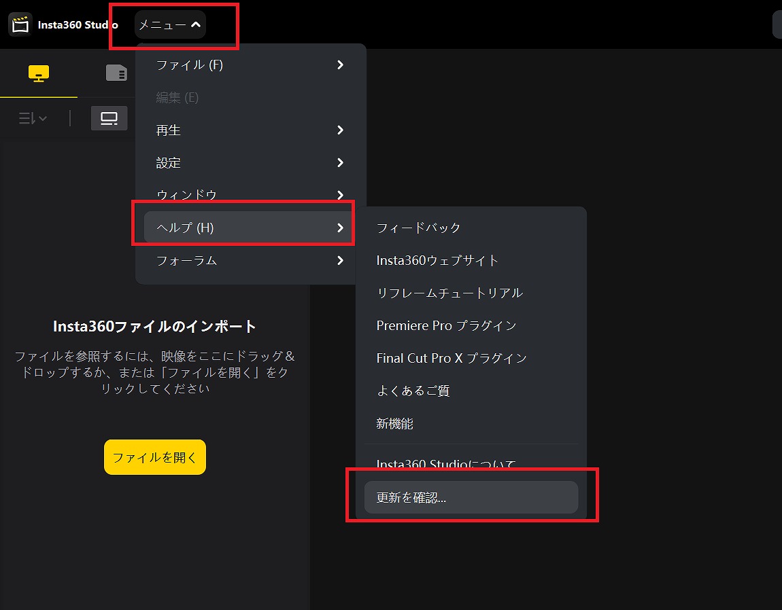Expand the 再生 submenu

point(250,130)
